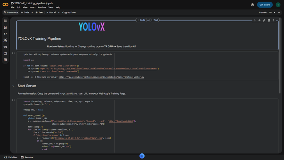The width and height of the screenshot is (284, 160).
Task: Insert code cell above via floating button
Action: click(x=141, y=20)
